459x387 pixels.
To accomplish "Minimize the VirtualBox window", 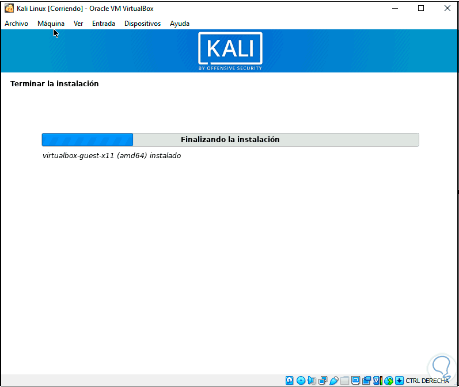I will (x=395, y=8).
